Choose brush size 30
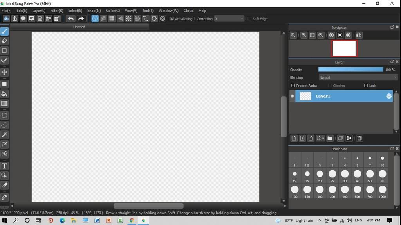This screenshot has width=401, height=225. [345, 176]
